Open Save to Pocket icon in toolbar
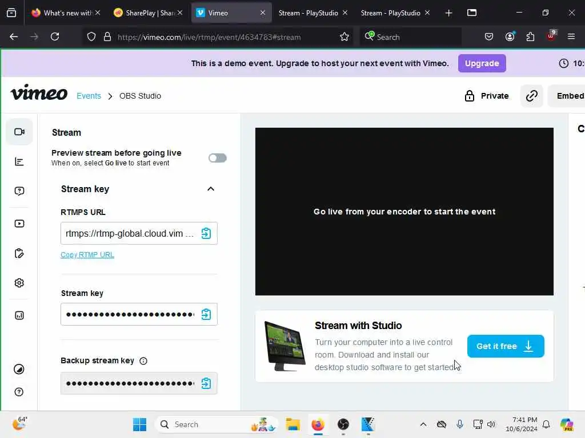 pyautogui.click(x=489, y=36)
